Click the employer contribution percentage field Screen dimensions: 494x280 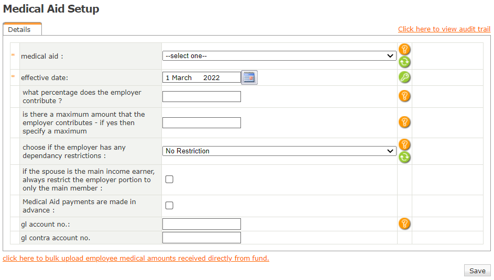tap(202, 97)
